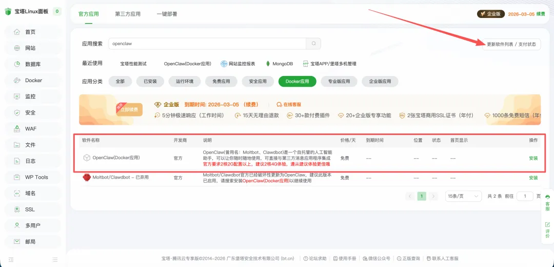Click the 宝塔Linux面板 logo icon
This screenshot has width=554, height=267.
point(8,12)
